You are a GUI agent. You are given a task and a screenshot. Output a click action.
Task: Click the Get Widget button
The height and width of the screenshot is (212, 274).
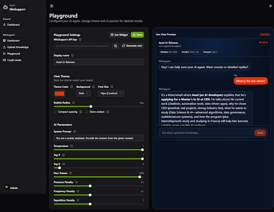pyautogui.click(x=119, y=35)
